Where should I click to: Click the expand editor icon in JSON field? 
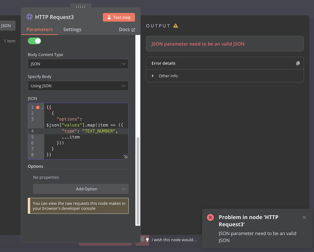[x=126, y=157]
